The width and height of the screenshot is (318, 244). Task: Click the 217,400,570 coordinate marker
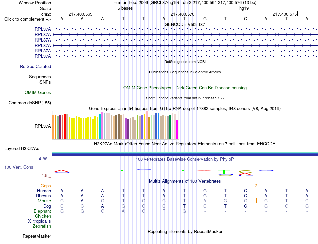point(182,14)
